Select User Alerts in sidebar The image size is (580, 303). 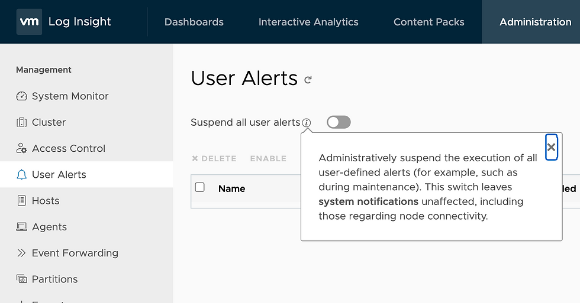[x=86, y=175]
